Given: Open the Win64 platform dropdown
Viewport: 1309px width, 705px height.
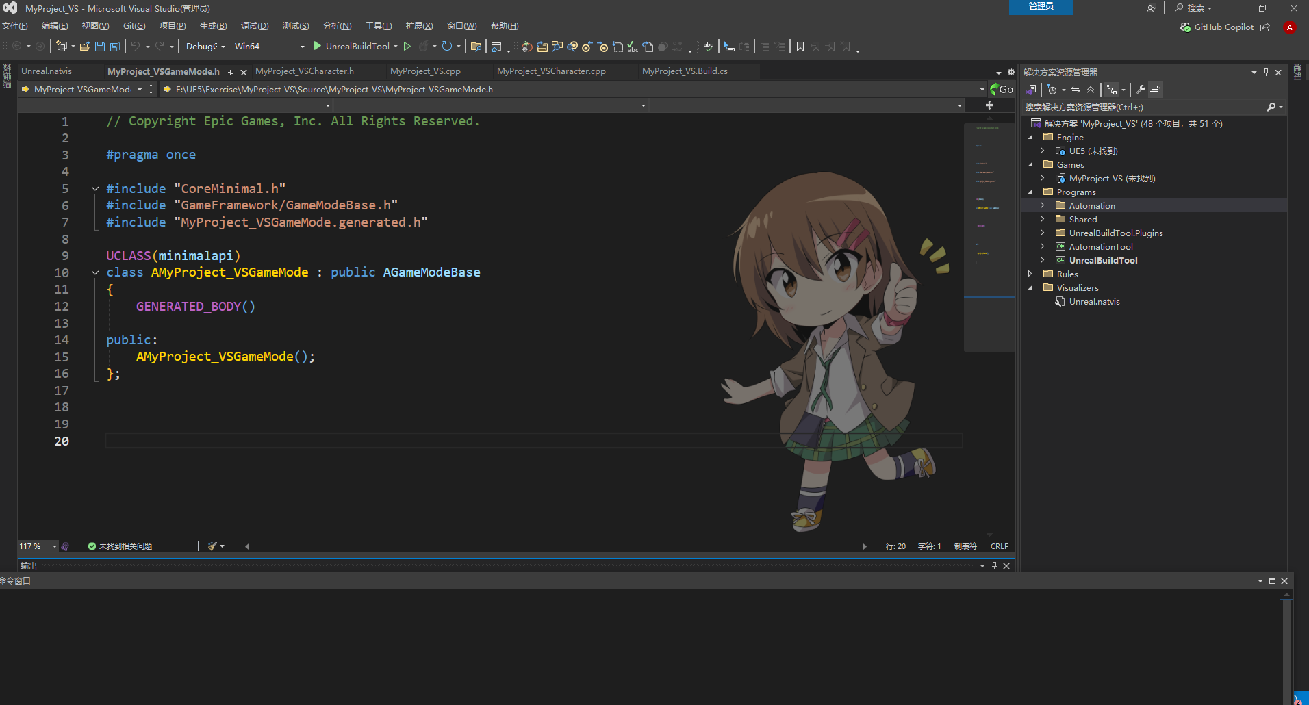Looking at the screenshot, I should pos(270,47).
